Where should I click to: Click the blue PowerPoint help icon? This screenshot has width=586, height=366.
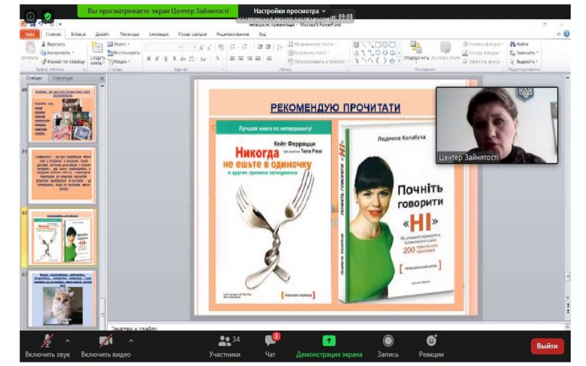point(566,34)
